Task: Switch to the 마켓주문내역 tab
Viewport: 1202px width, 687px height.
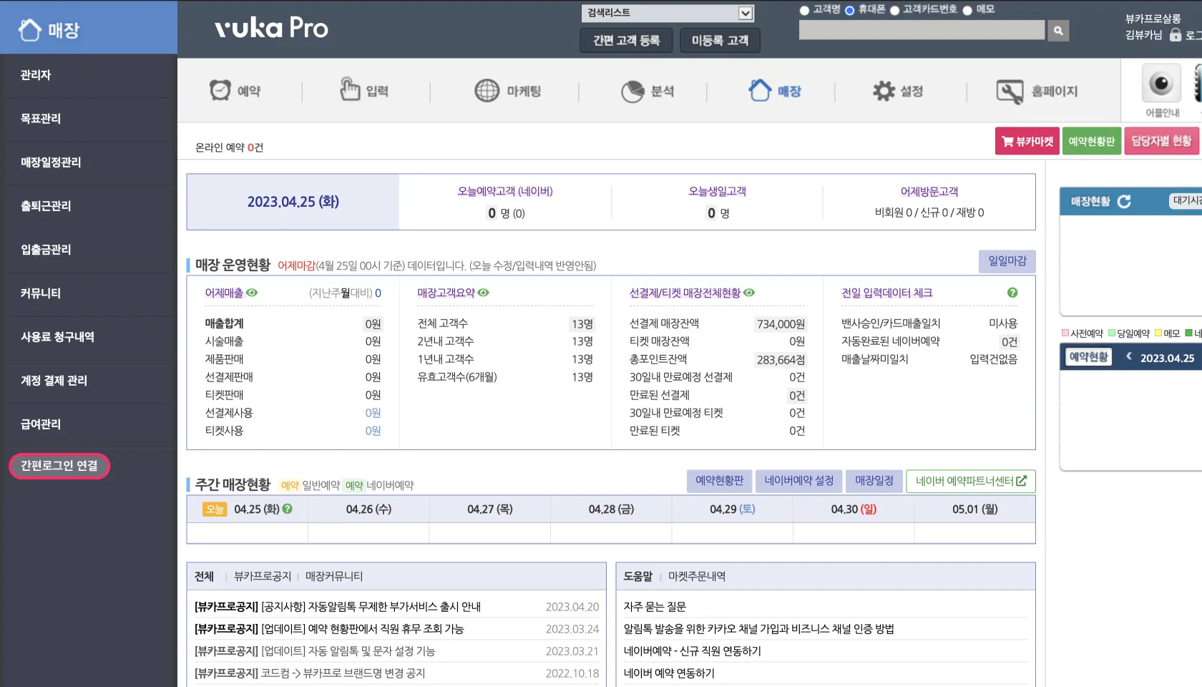Action: pos(697,576)
